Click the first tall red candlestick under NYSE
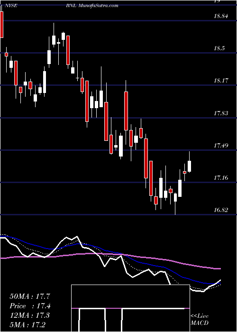The width and height of the screenshot is (237, 332). [2, 24]
